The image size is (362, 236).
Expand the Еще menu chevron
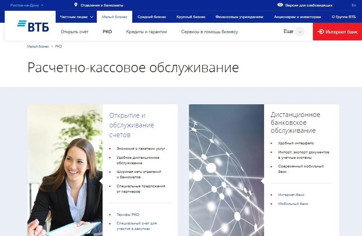(300, 32)
